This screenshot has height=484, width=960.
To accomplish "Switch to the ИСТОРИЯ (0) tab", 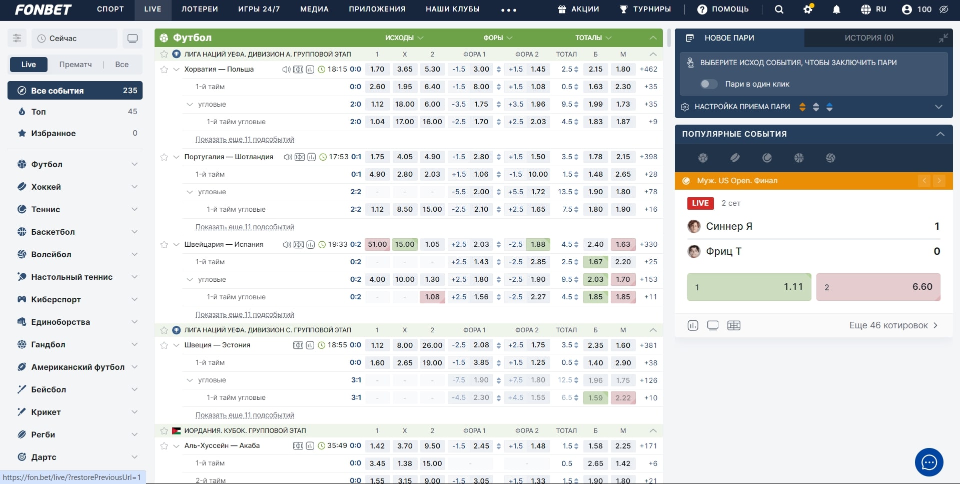I will [869, 38].
